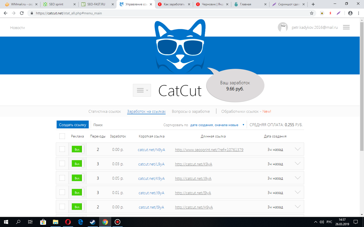Click the browser address bar
The width and height of the screenshot is (364, 227).
[170, 13]
